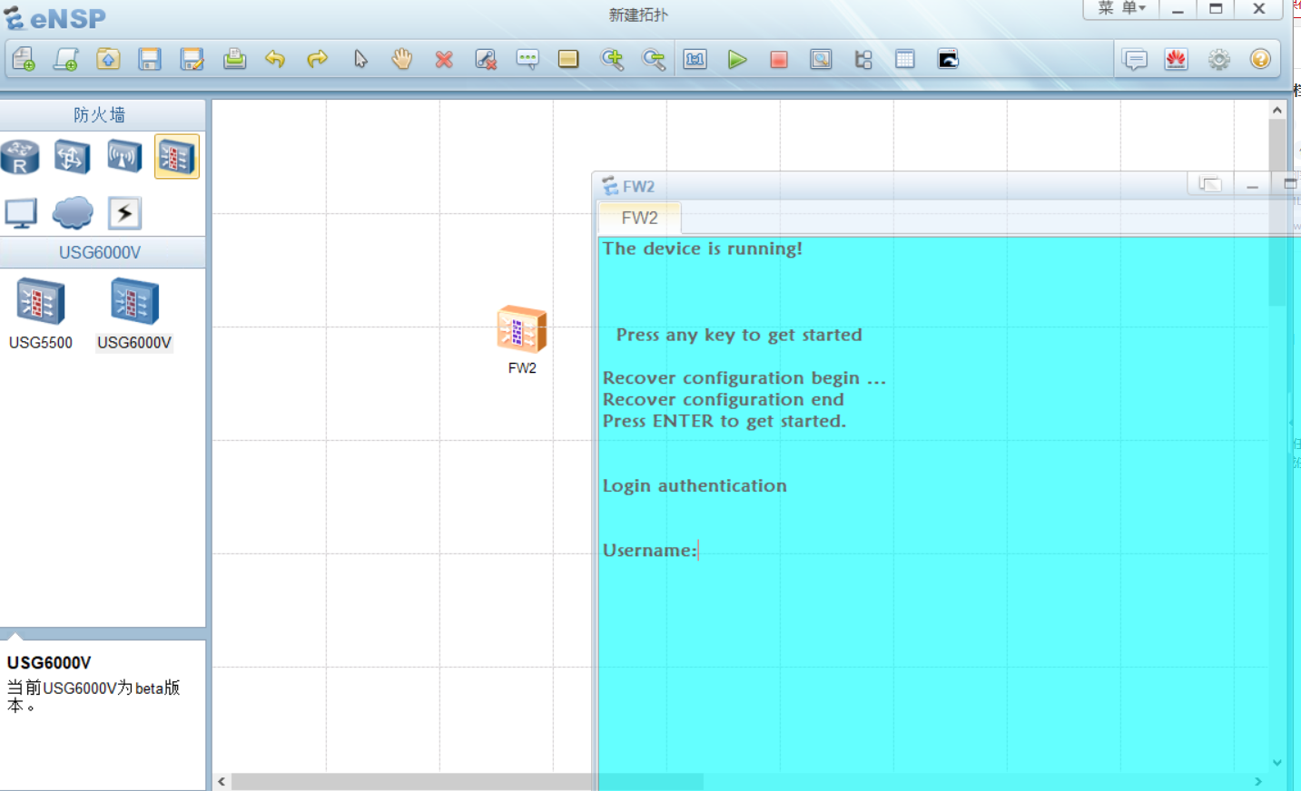Image resolution: width=1301 pixels, height=791 pixels.
Task: Click the FW2 window dock button
Action: pyautogui.click(x=1209, y=184)
